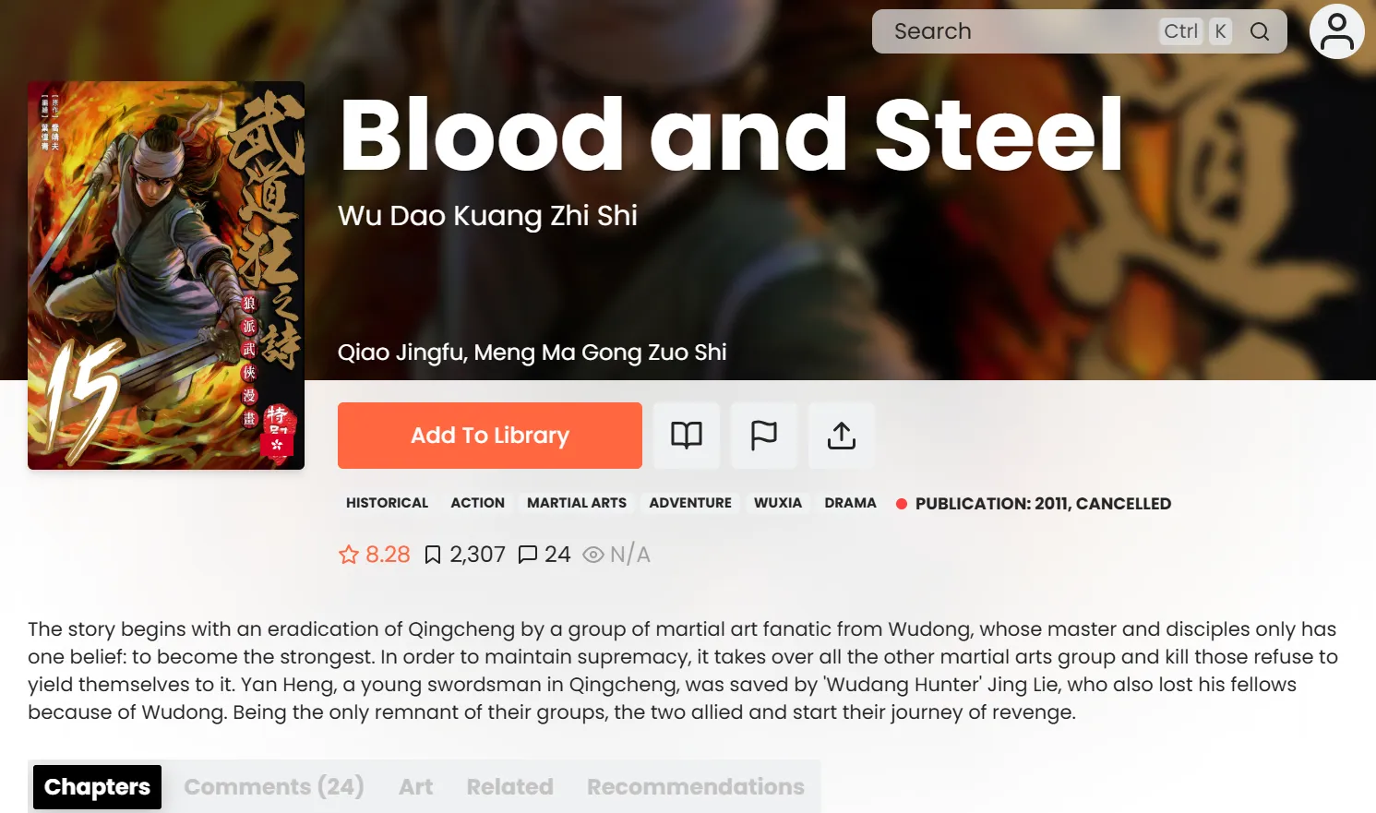Focus the Search input field
The height and width of the screenshot is (813, 1376).
coord(1015,31)
